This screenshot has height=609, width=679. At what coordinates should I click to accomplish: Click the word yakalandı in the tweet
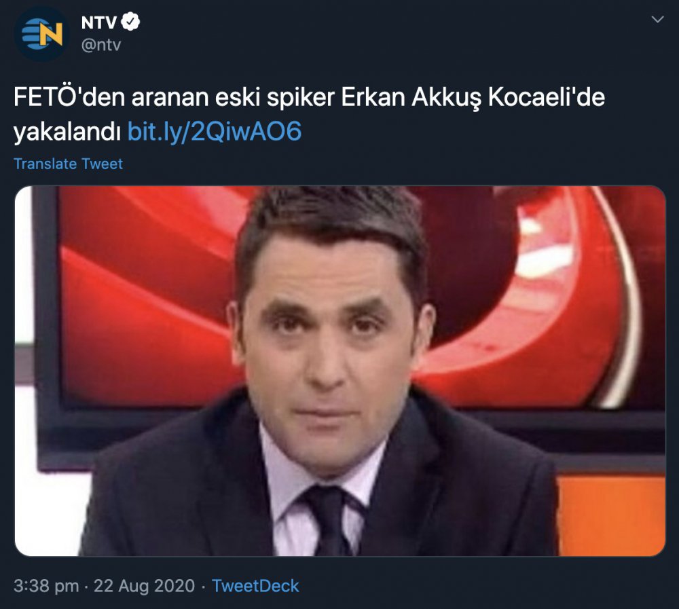click(67, 132)
